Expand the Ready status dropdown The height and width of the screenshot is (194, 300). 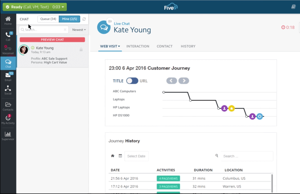(x=63, y=7)
